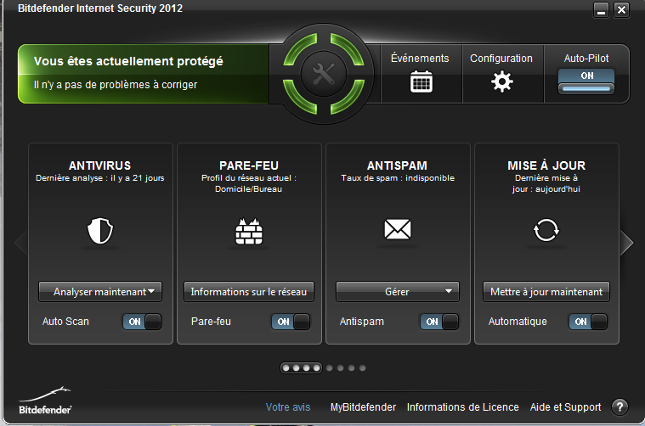Image resolution: width=645 pixels, height=426 pixels.
Task: Open the Aide et Support link
Action: point(565,407)
